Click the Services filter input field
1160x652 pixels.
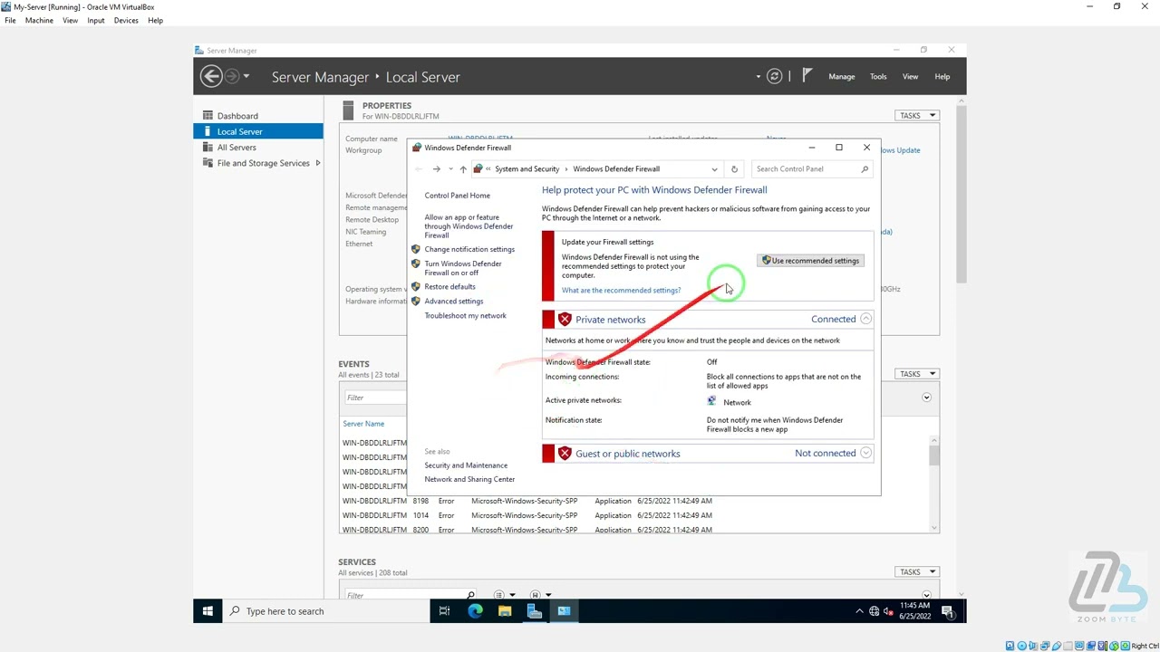point(404,595)
